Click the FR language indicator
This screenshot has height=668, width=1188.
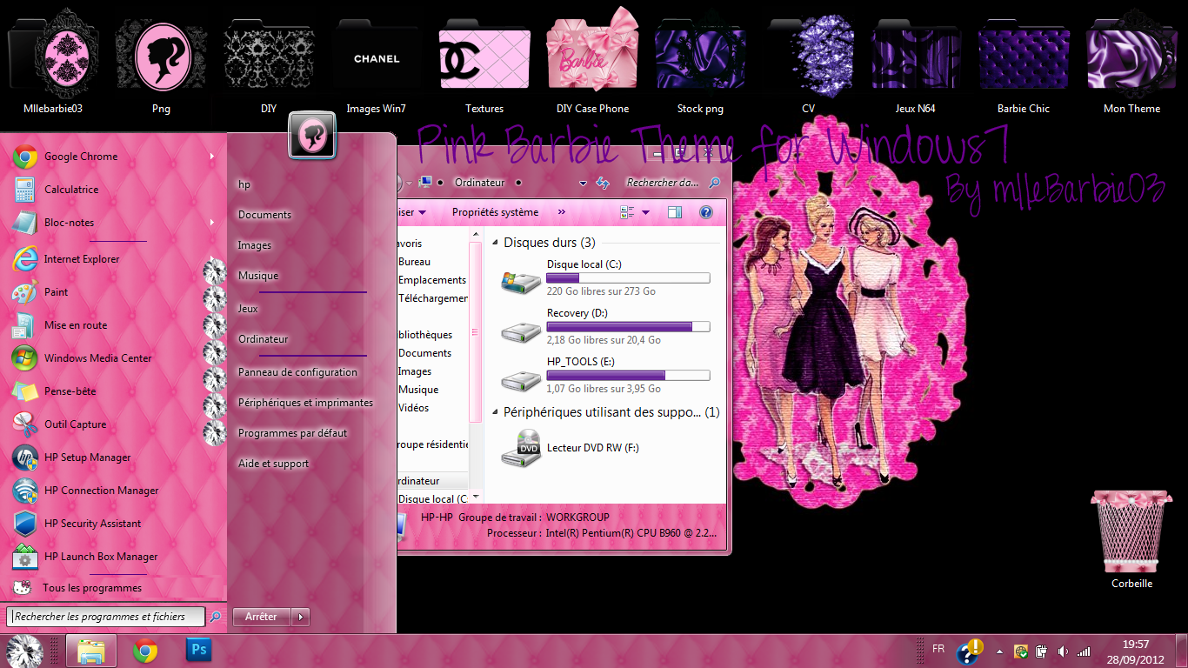tap(938, 649)
